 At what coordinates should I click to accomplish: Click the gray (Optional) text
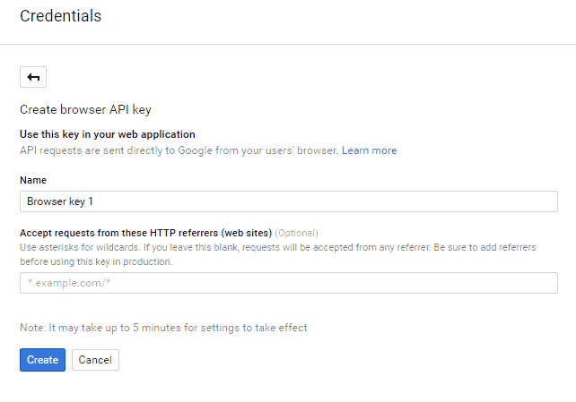tap(296, 233)
